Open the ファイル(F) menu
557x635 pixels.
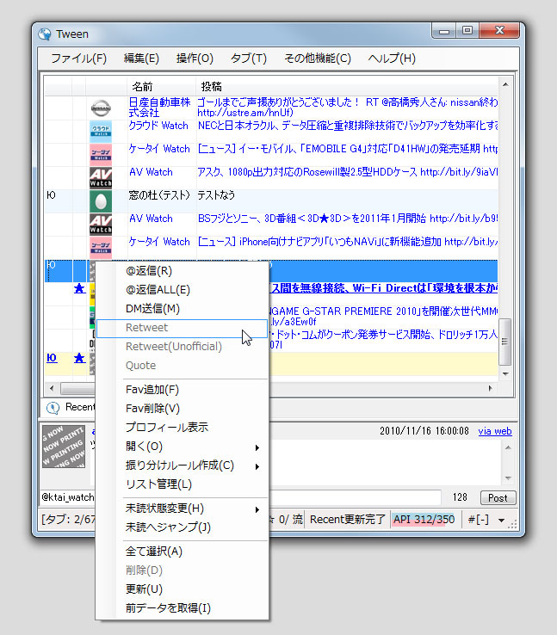click(78, 59)
